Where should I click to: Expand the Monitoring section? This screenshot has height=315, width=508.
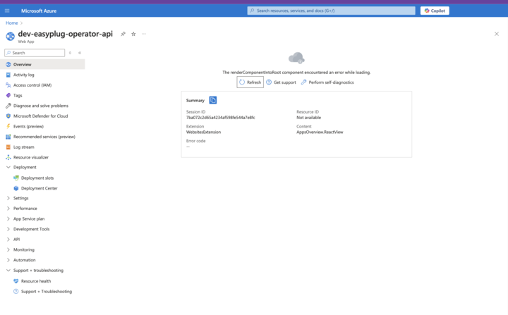8,250
